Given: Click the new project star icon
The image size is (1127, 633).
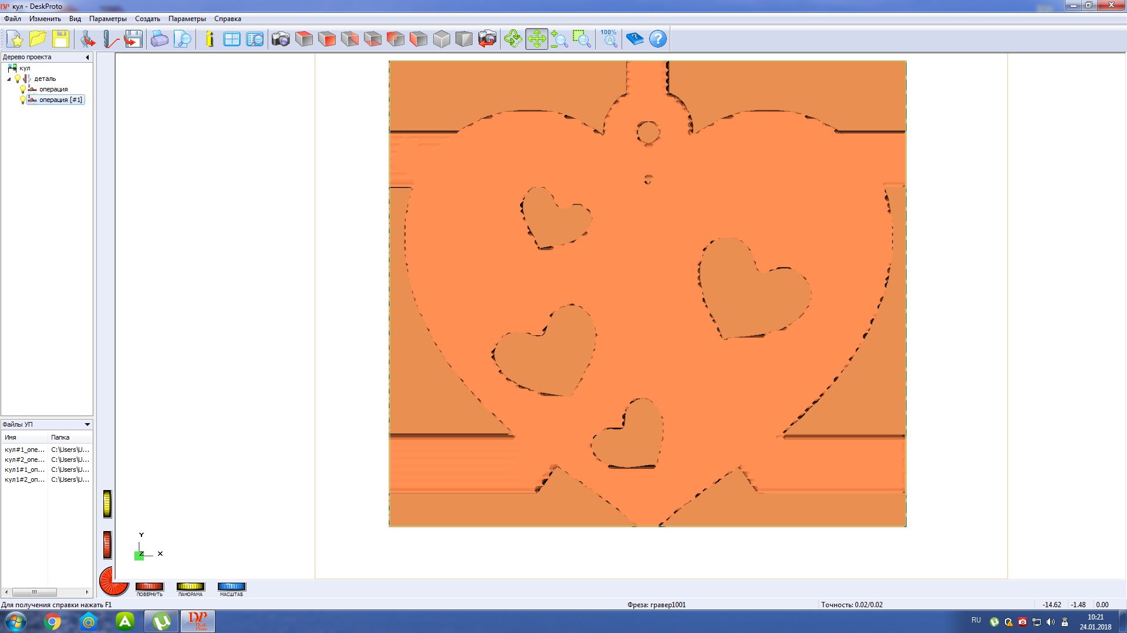Looking at the screenshot, I should point(16,39).
